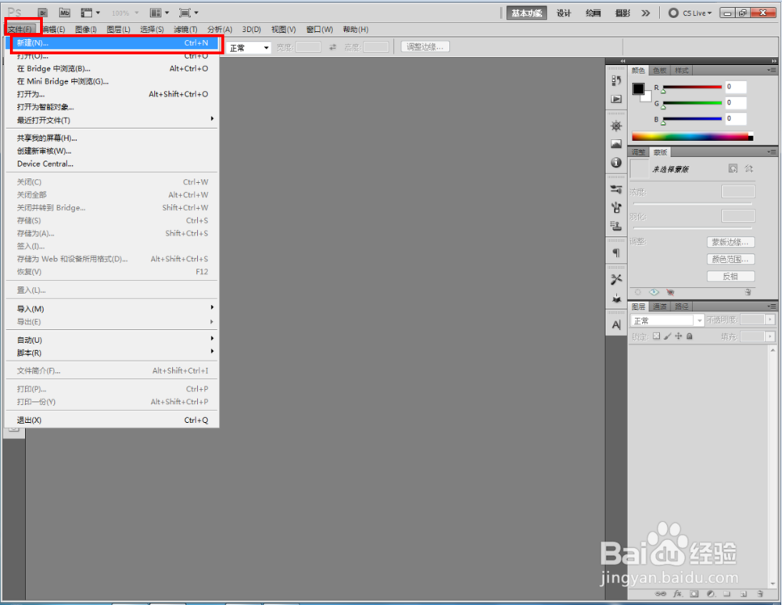This screenshot has height=605, width=782.
Task: Open the Info panel icon
Action: pyautogui.click(x=616, y=163)
